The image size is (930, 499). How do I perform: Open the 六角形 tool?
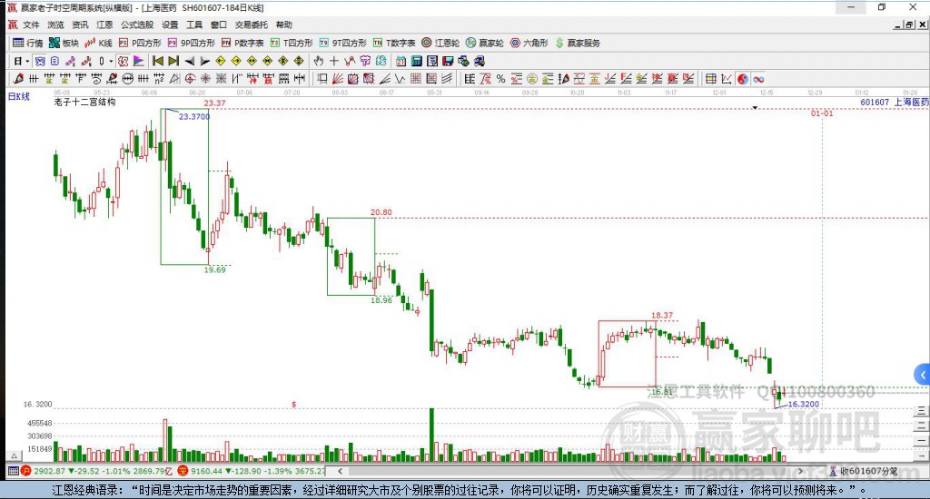[x=529, y=44]
